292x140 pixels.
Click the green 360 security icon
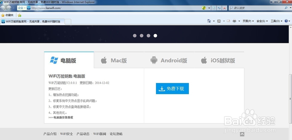click(x=204, y=8)
